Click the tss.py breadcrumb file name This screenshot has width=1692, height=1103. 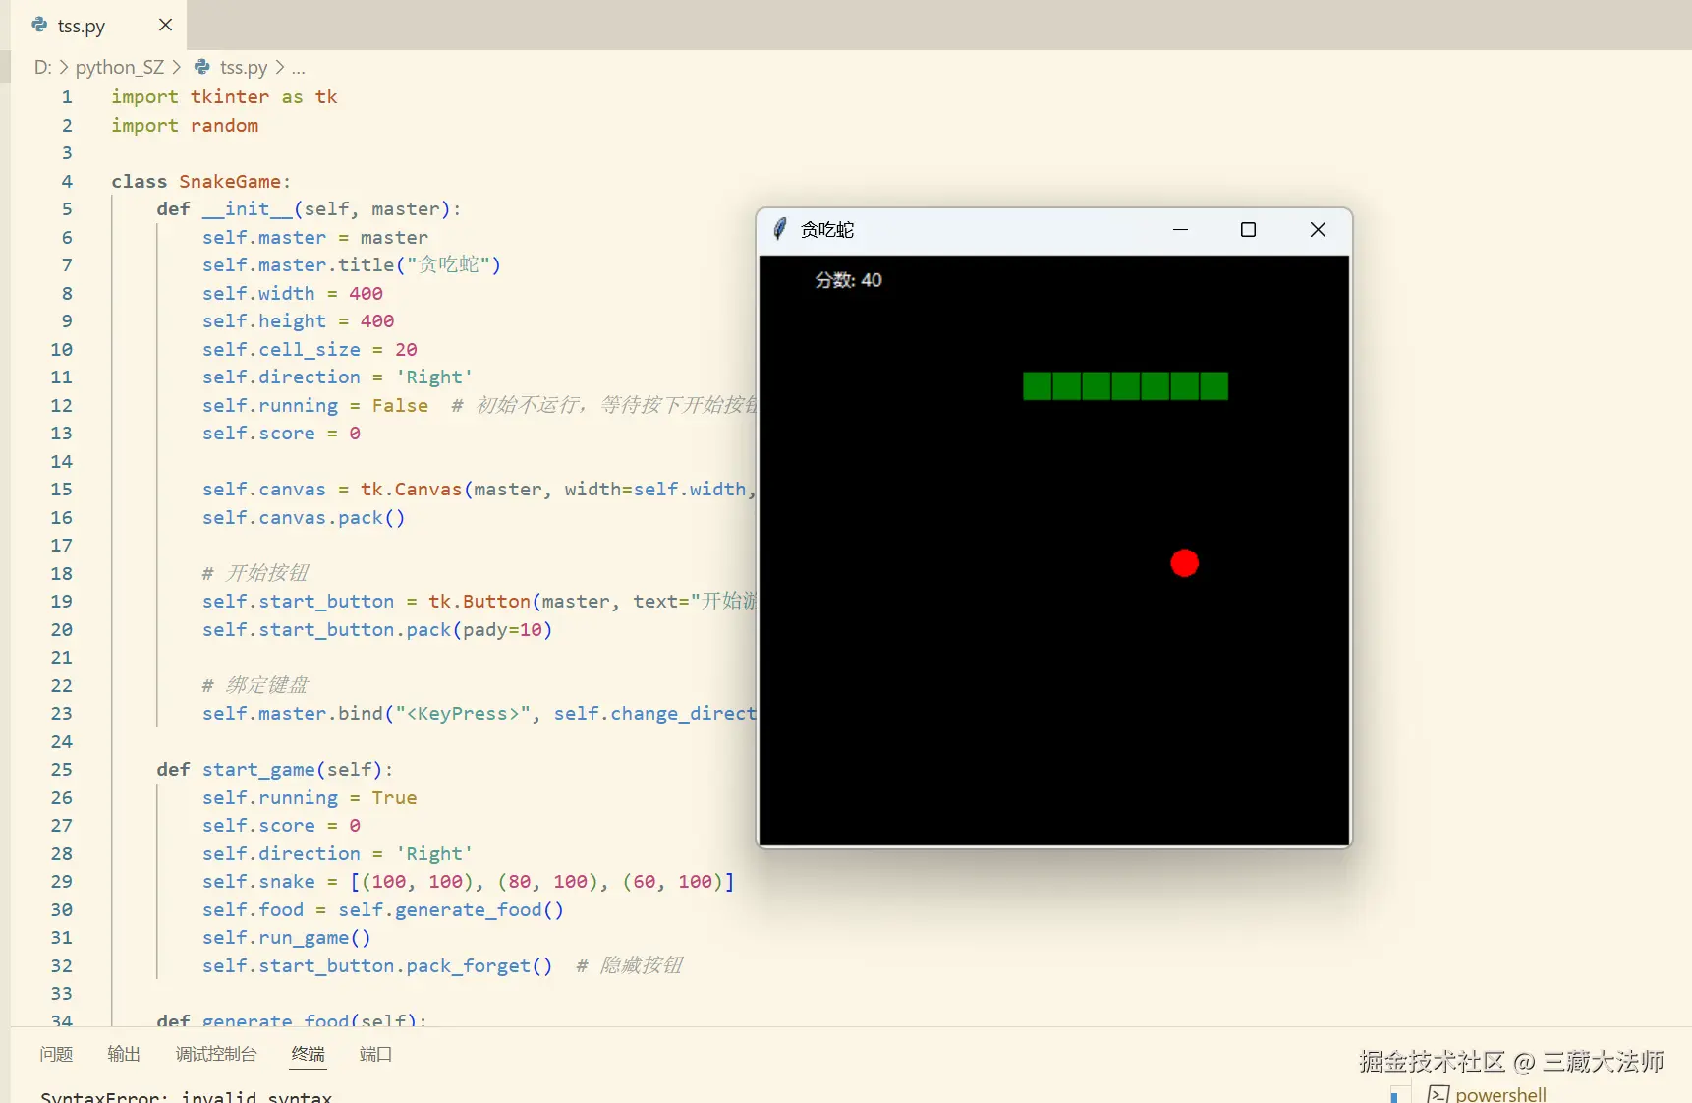tap(244, 67)
